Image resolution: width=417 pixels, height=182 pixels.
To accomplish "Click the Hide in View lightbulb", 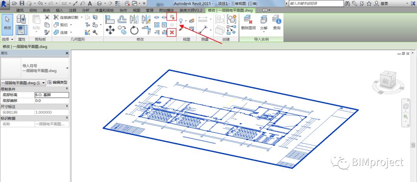I will tap(181, 20).
